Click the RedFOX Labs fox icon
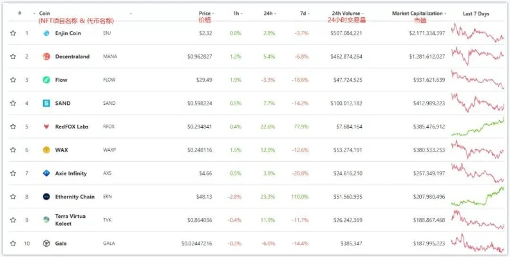Viewport: 510px width, 257px height. tap(46, 127)
